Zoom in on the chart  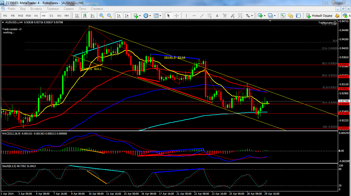[102, 16]
